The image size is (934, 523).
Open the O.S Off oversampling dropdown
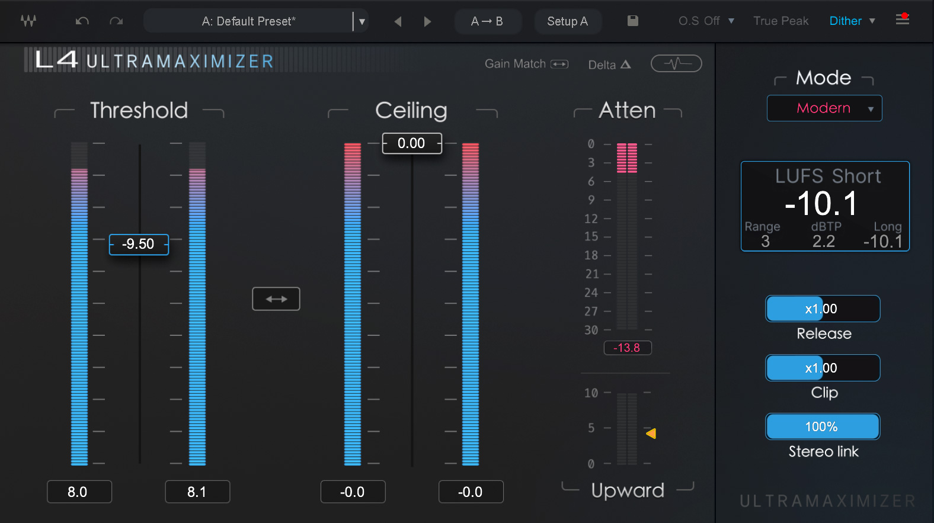(706, 21)
